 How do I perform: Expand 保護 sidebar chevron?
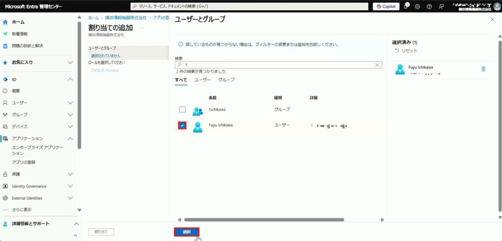[71, 174]
